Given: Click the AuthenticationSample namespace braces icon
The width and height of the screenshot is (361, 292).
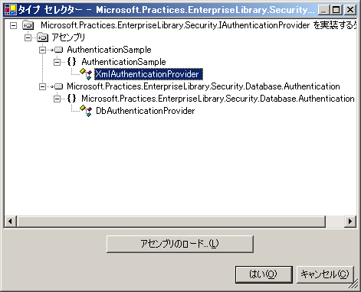Looking at the screenshot, I should coord(71,62).
